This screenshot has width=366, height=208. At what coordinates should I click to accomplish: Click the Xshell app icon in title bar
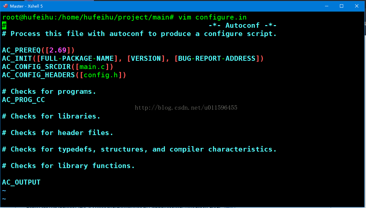5,6
